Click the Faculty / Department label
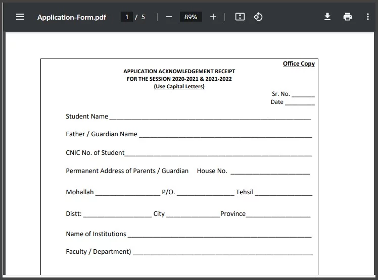Screen dimensions: 378x280 pos(99,252)
